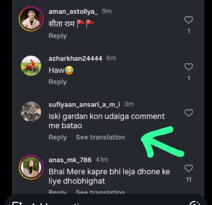The height and width of the screenshot is (205, 212).
Task: Open username azharkhan24444
Action: point(75,58)
